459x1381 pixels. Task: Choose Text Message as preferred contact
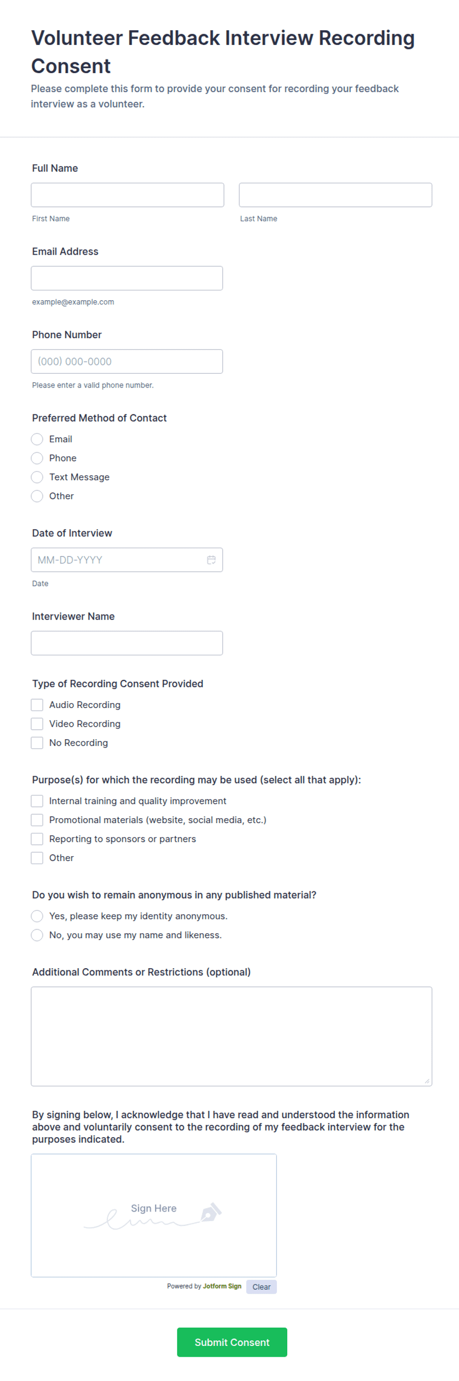tap(37, 477)
